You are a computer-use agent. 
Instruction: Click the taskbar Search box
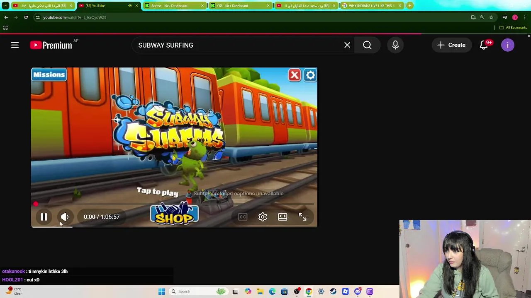[199, 291]
